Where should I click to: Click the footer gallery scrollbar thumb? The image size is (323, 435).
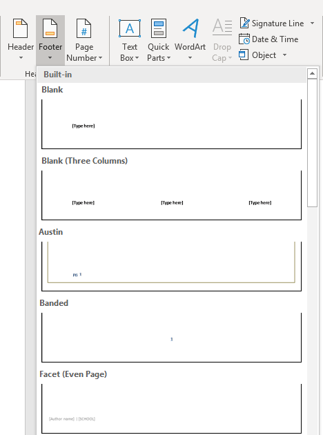point(312,143)
